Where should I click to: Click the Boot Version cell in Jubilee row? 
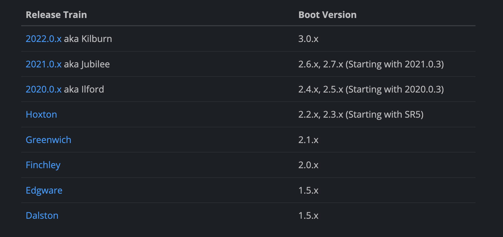pyautogui.click(x=371, y=64)
